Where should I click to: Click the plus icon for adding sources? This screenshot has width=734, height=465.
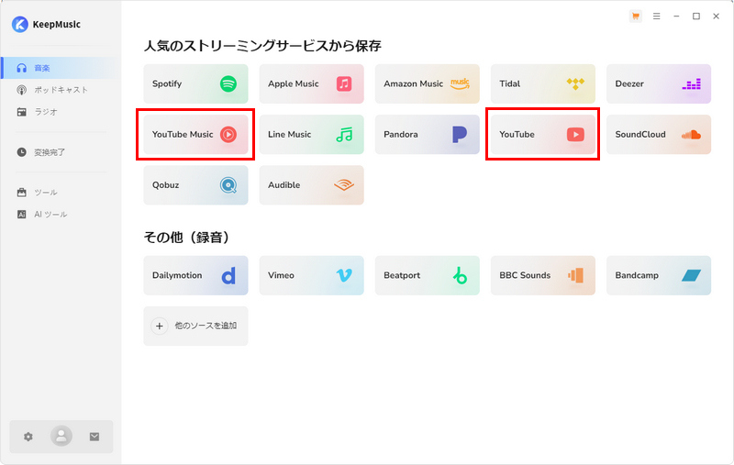pyautogui.click(x=160, y=327)
